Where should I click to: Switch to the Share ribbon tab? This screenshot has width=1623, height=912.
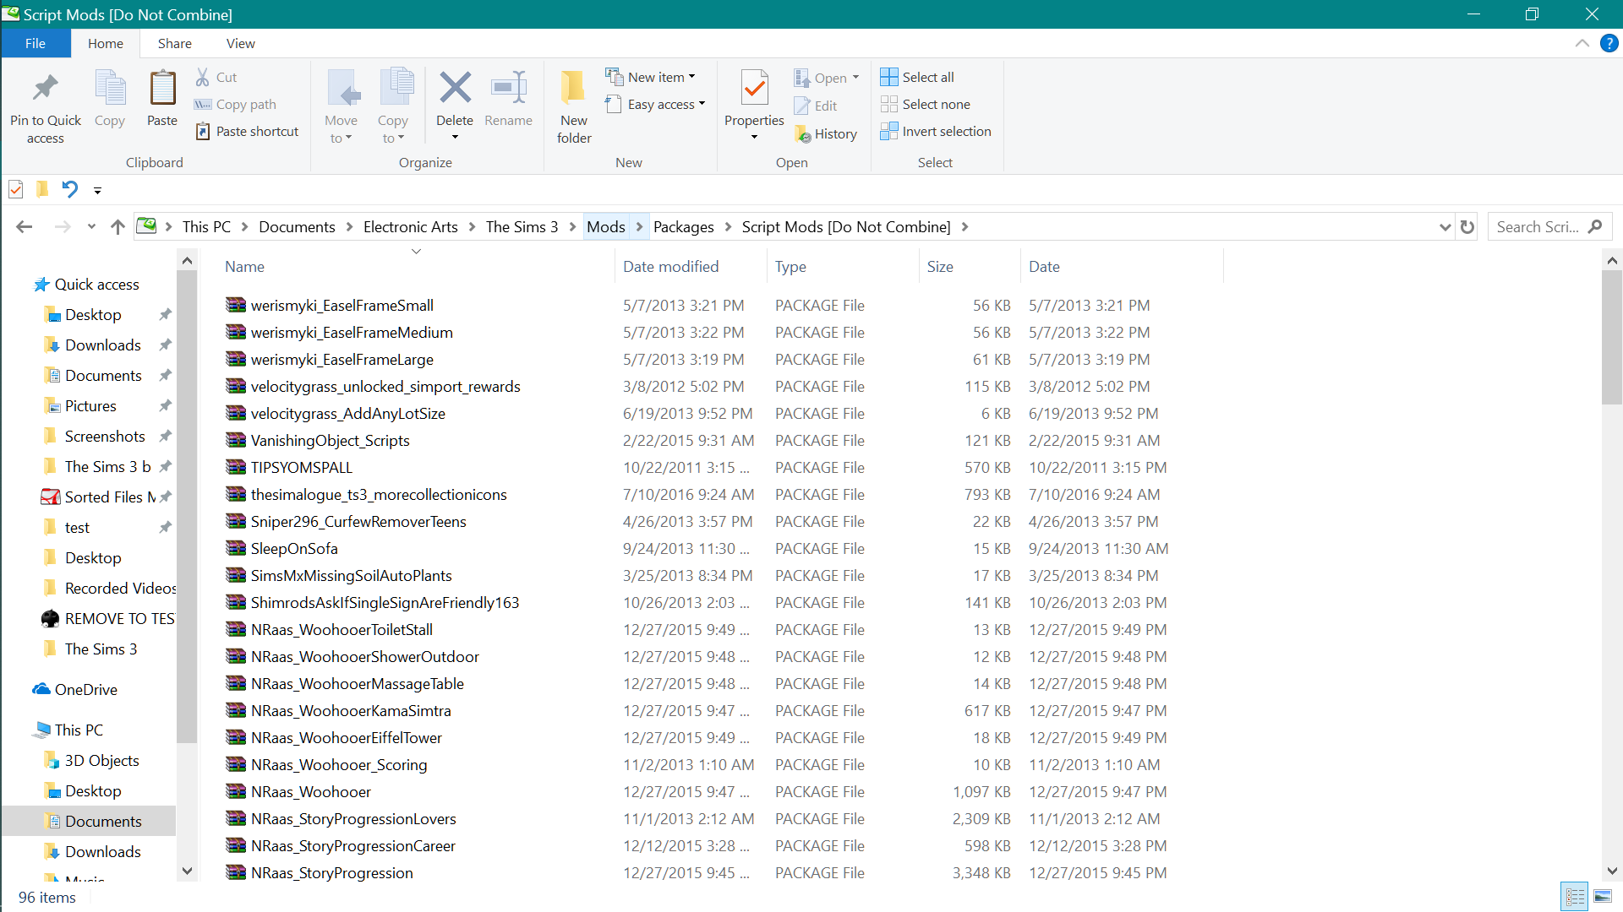(x=175, y=43)
